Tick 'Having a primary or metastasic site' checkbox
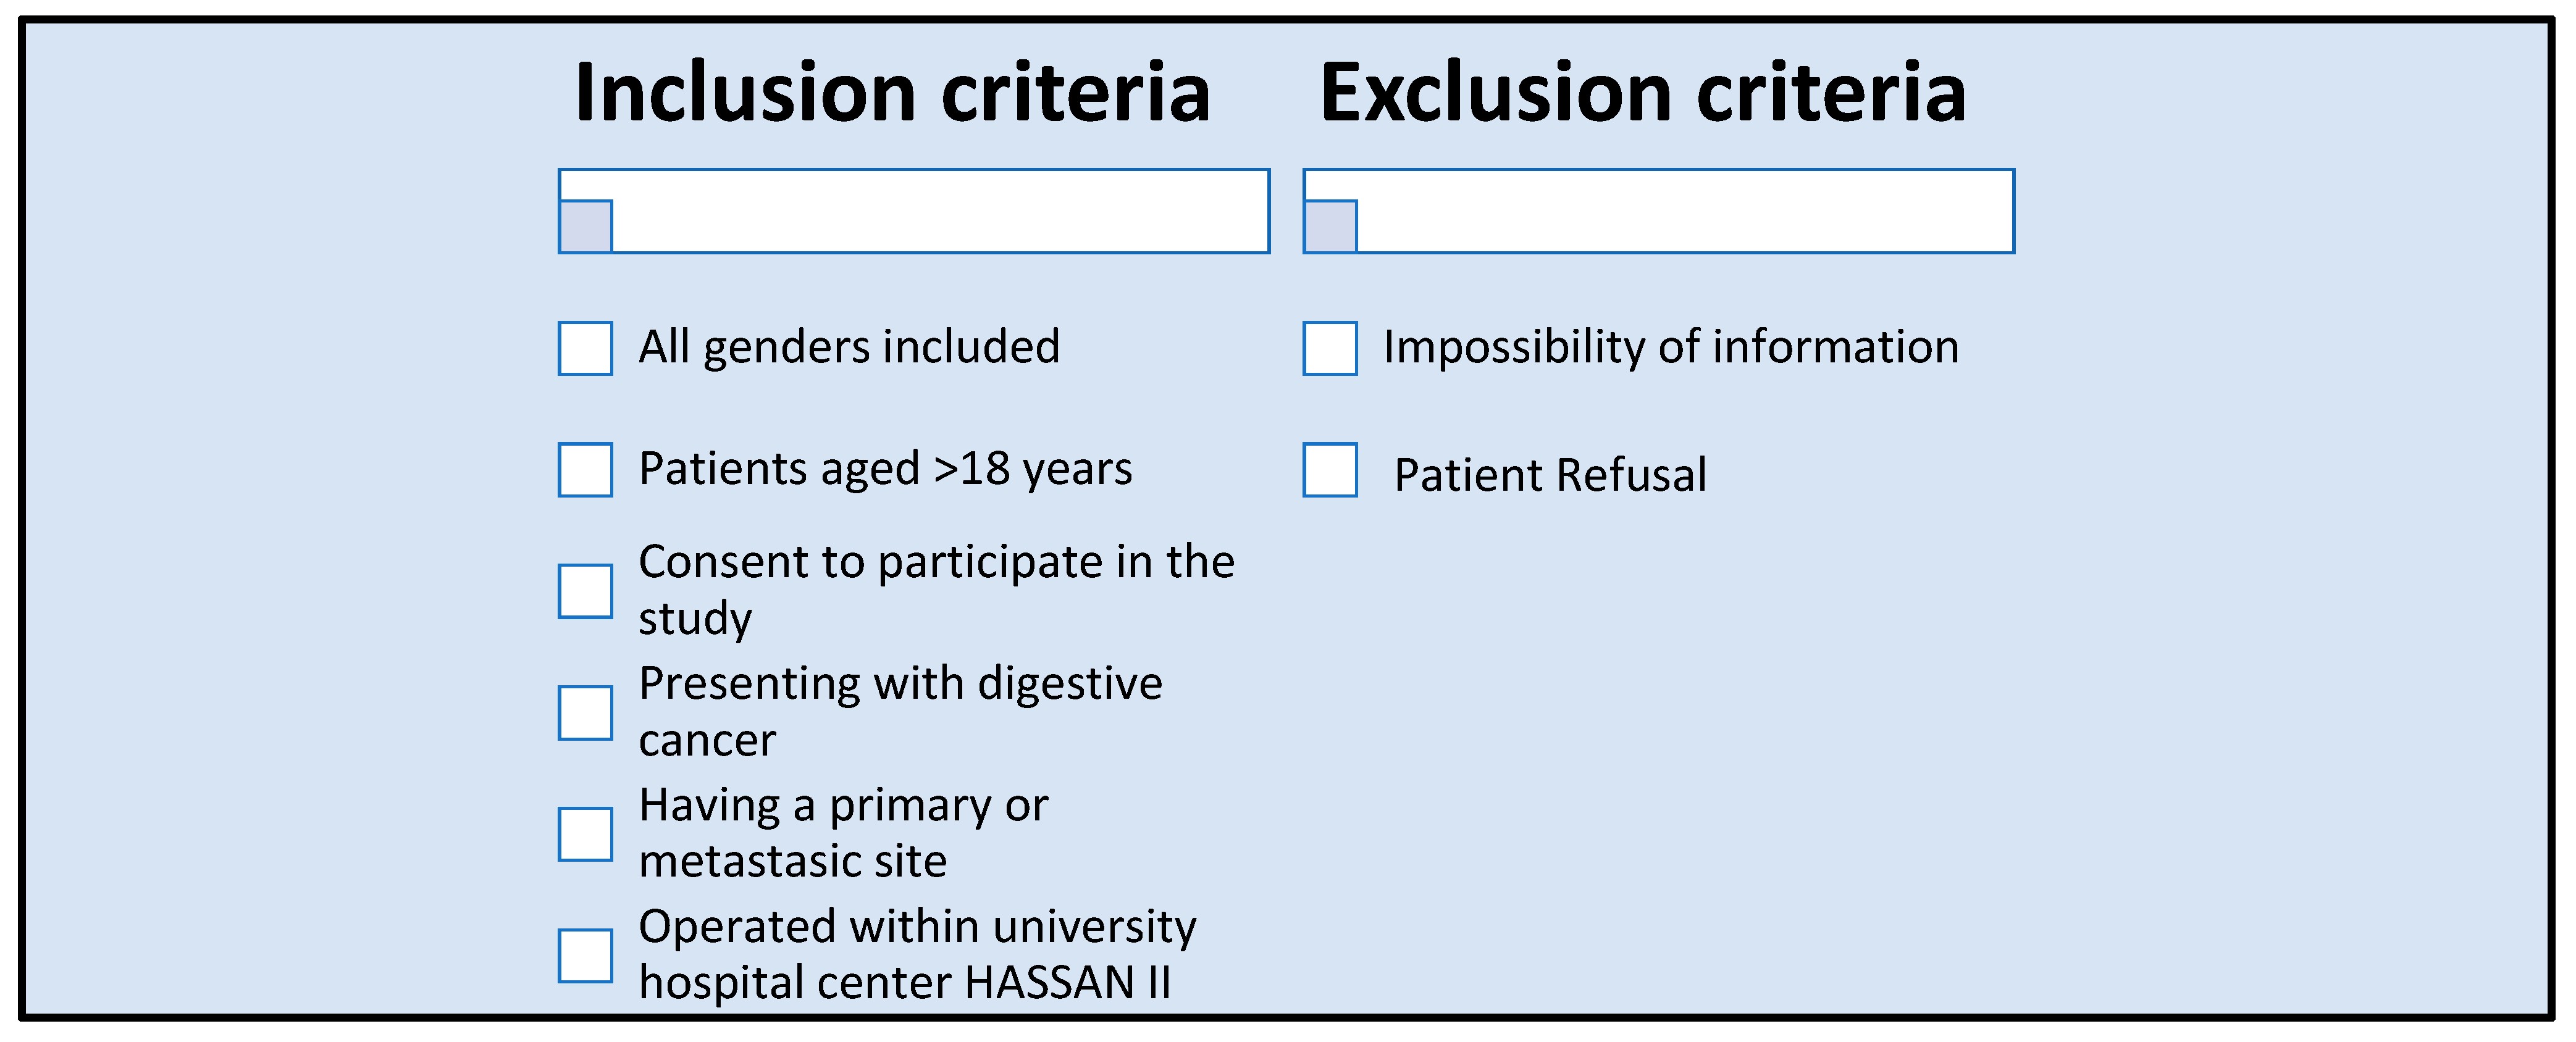Screen dimensions: 2576x1042 585,834
